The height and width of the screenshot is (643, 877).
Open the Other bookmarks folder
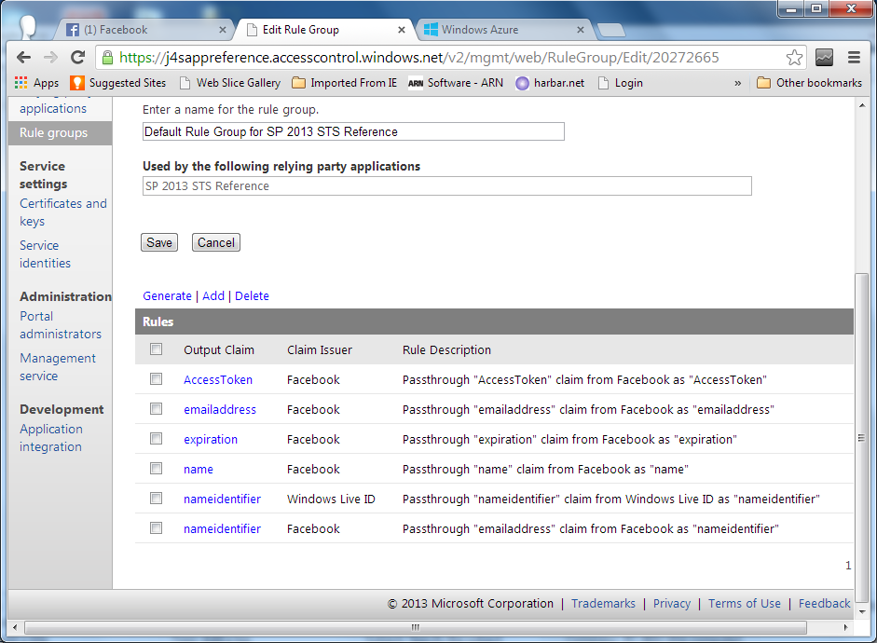809,83
